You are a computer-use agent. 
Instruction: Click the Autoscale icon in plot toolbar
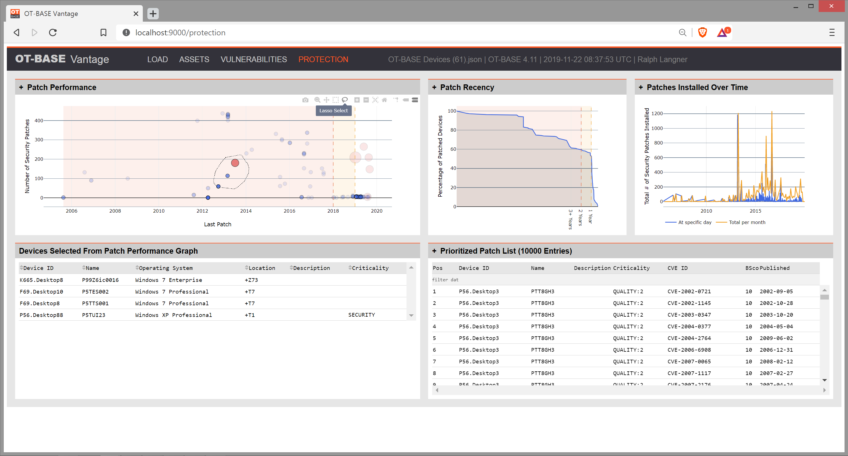tap(375, 100)
